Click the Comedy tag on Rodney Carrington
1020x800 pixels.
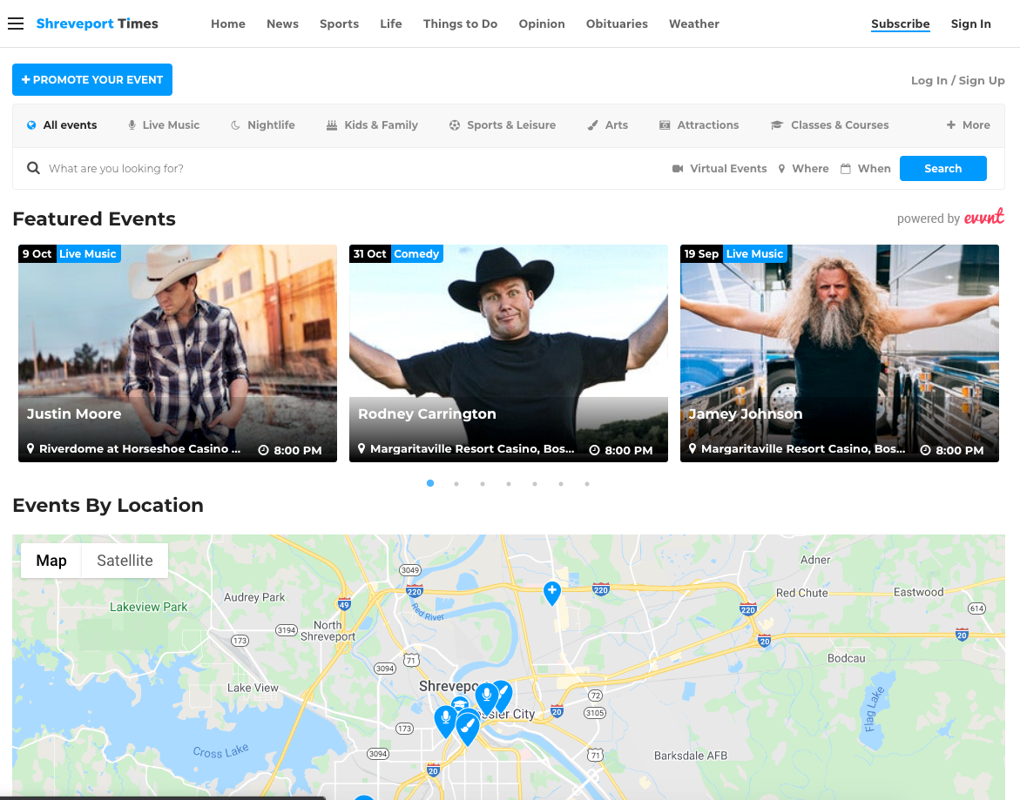coord(416,253)
